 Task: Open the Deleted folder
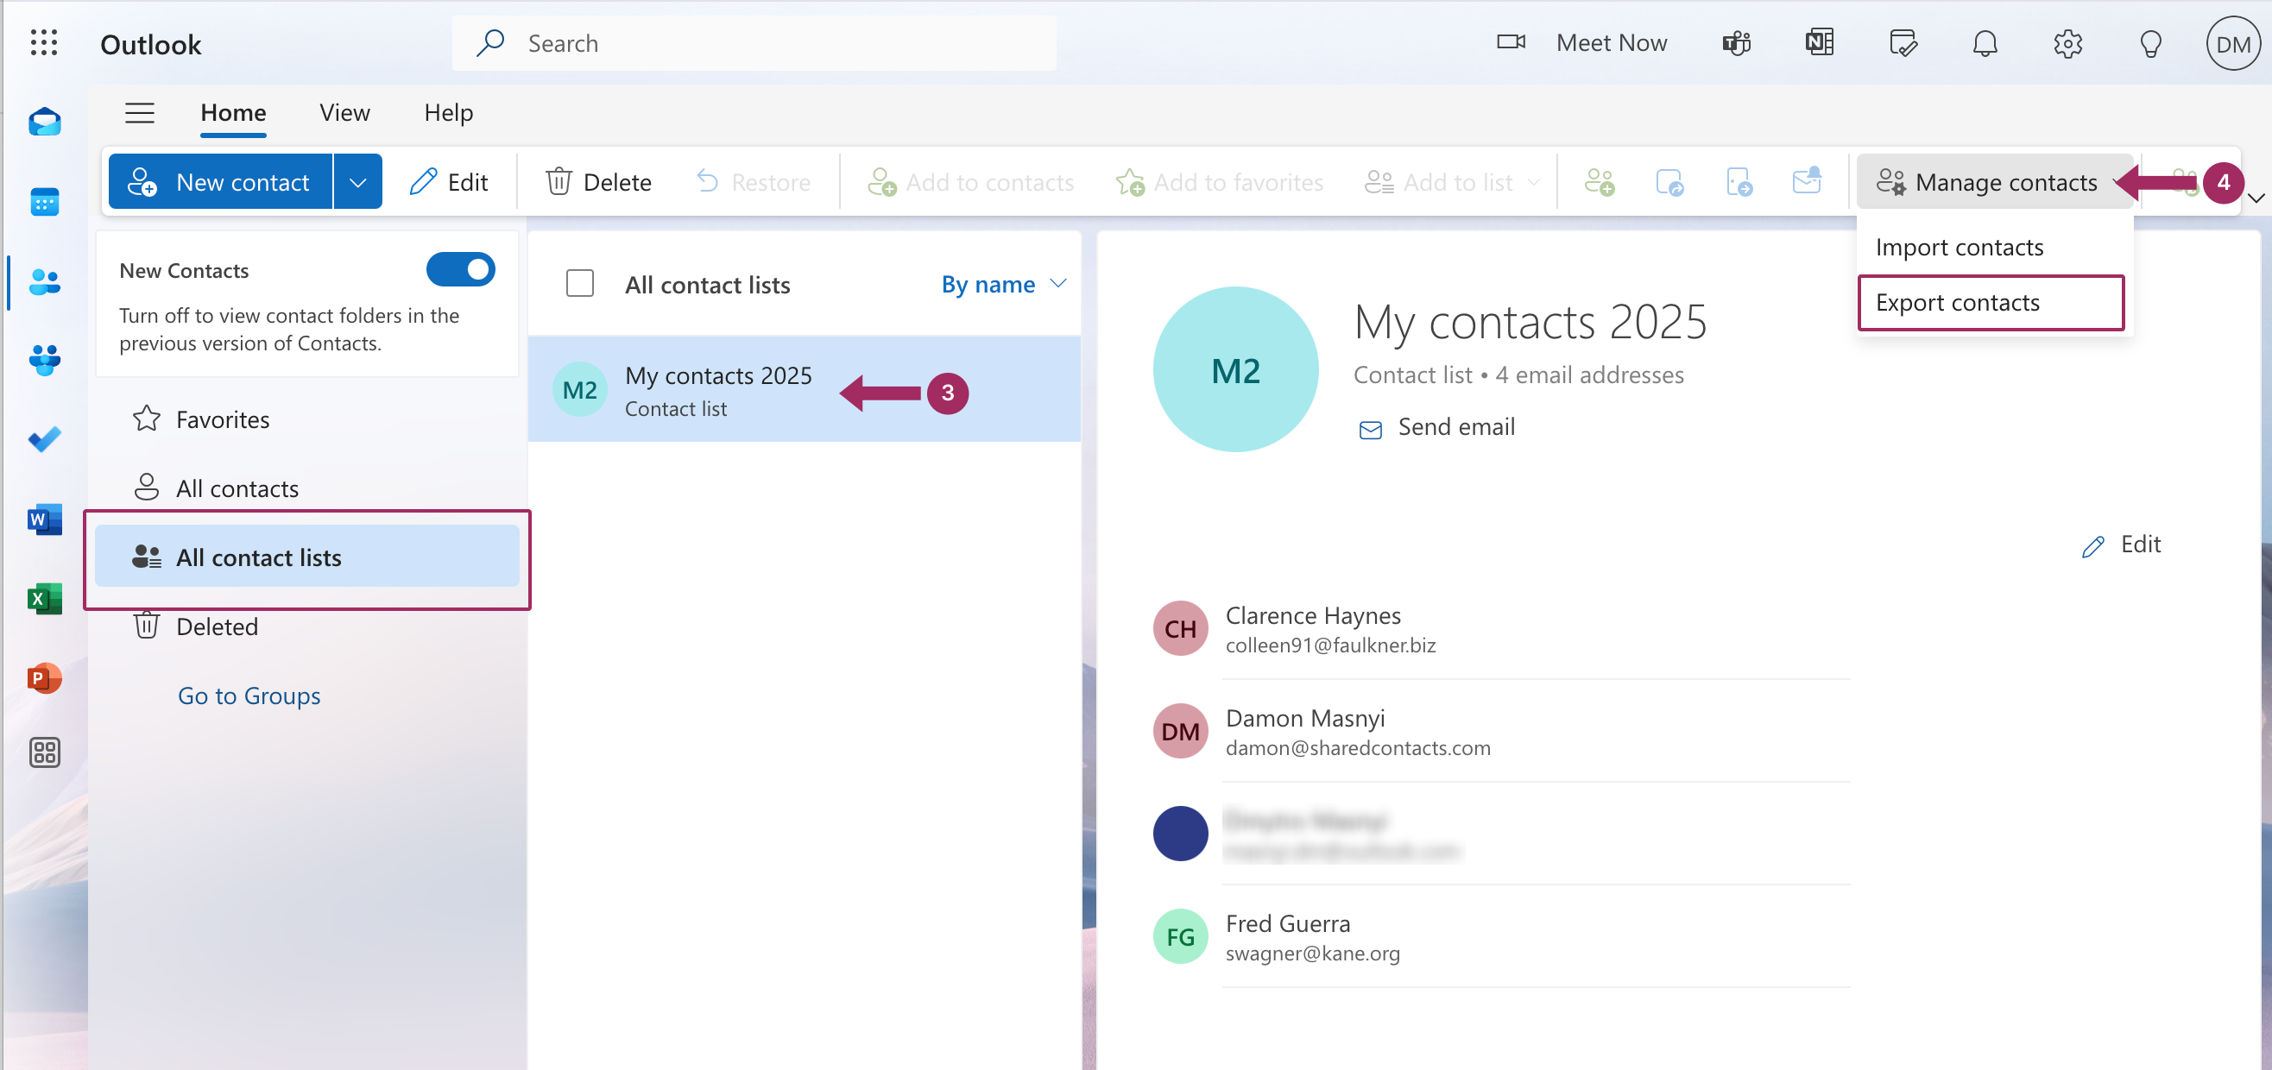pos(307,626)
